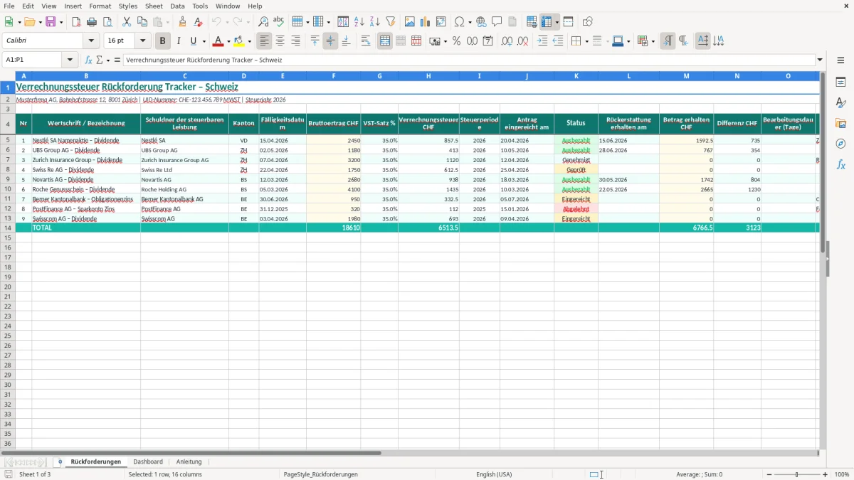Export directly as PDF
854x480 pixels.
point(76,22)
